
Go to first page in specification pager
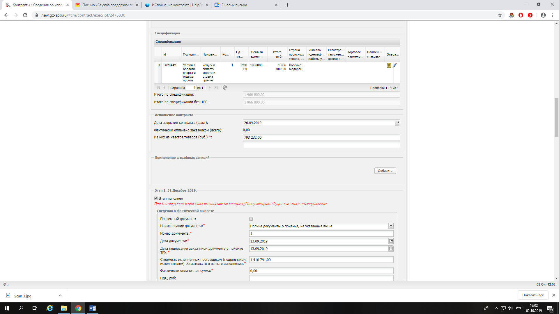(x=158, y=88)
